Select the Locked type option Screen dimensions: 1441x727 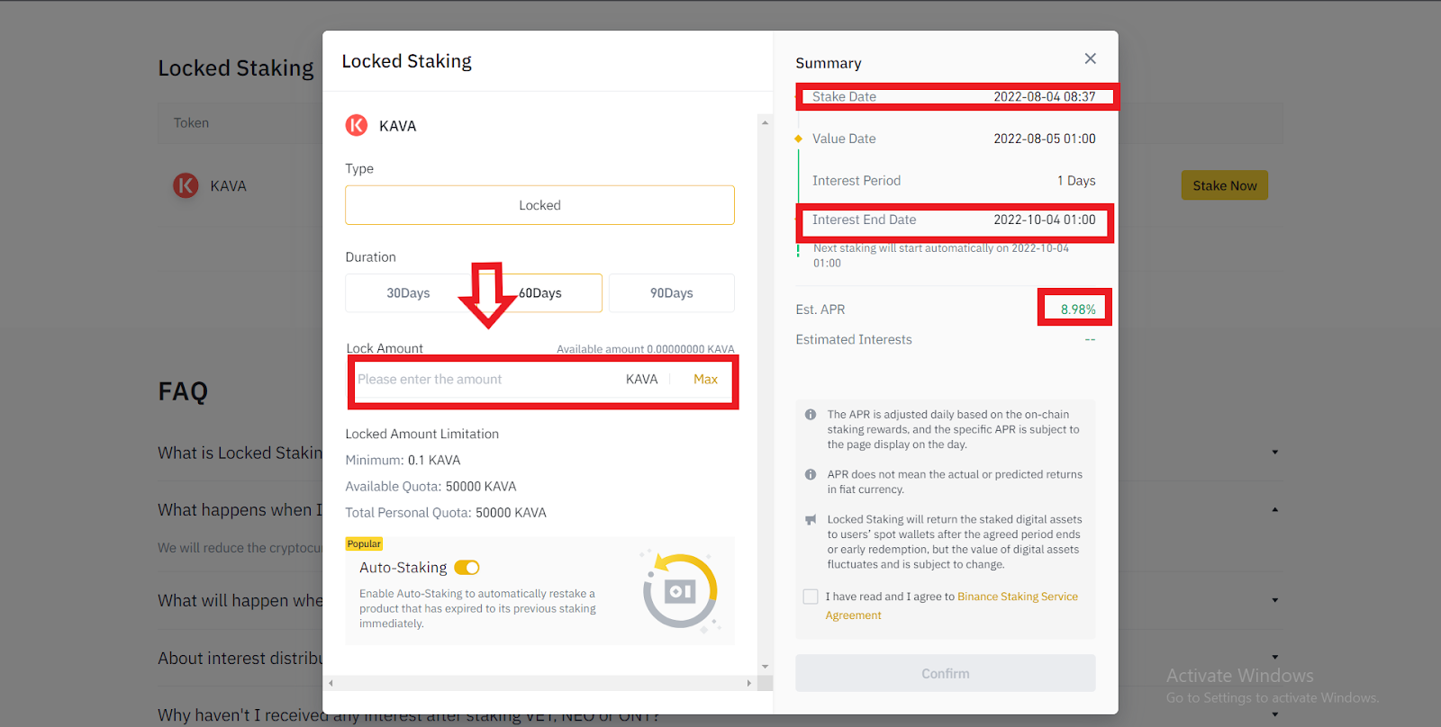tap(539, 205)
